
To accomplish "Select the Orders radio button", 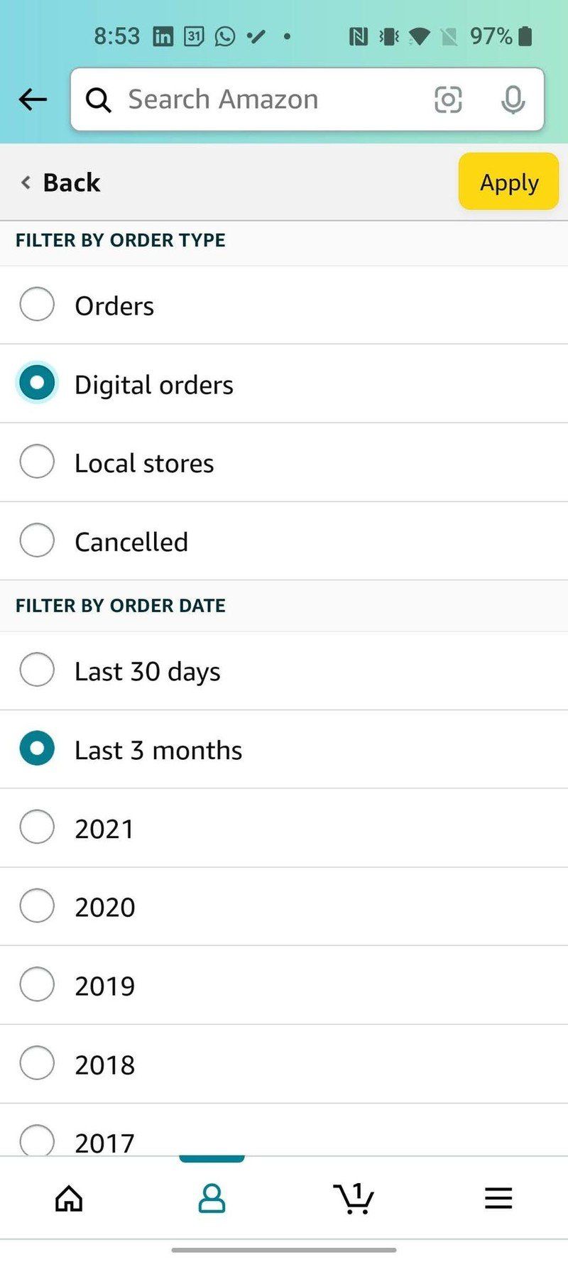I will point(37,305).
